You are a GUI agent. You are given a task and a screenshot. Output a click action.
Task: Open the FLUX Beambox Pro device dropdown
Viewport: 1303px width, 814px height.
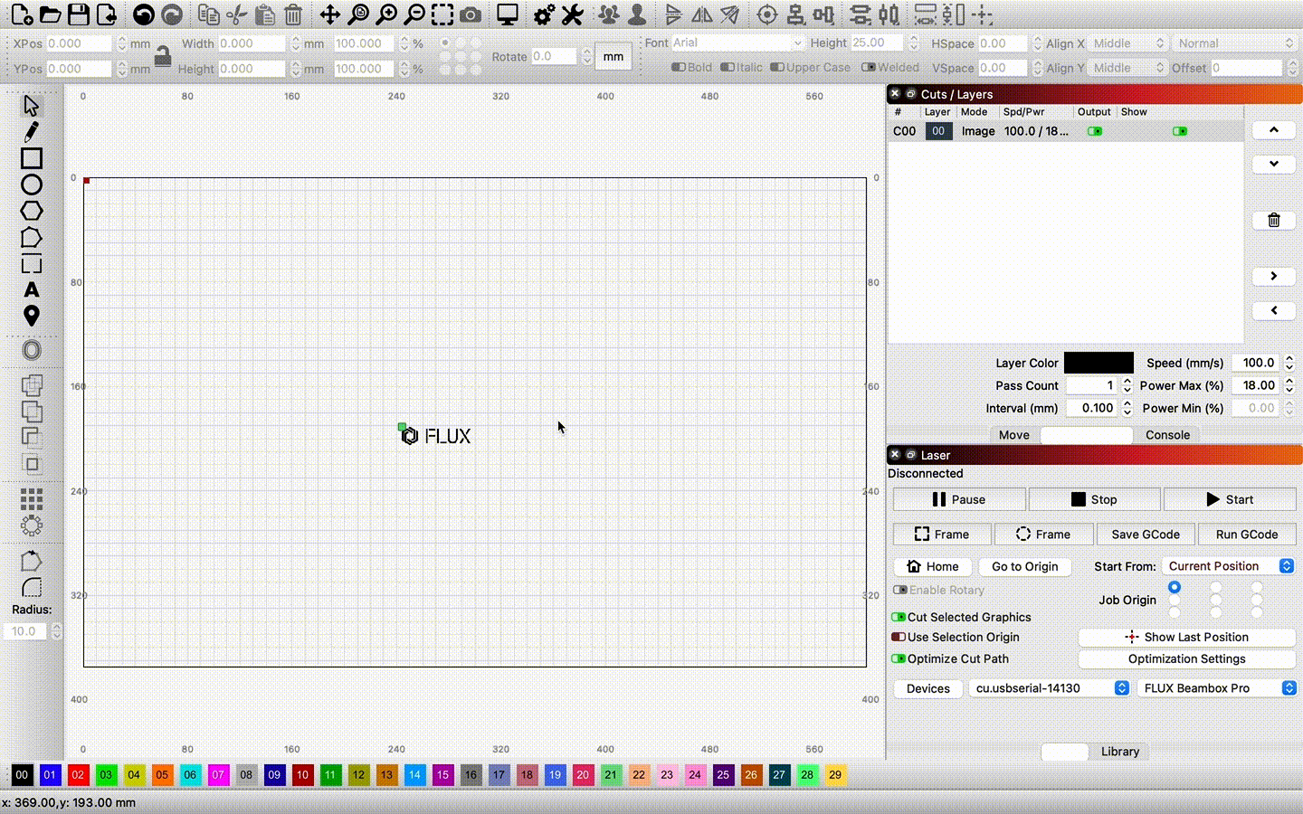[1215, 688]
